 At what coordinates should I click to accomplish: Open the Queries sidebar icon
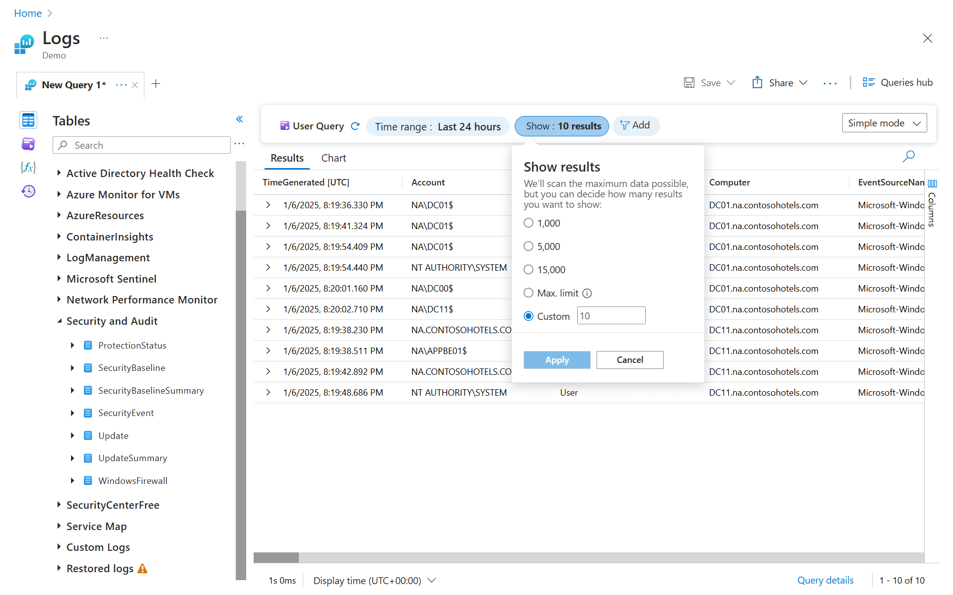coord(28,144)
